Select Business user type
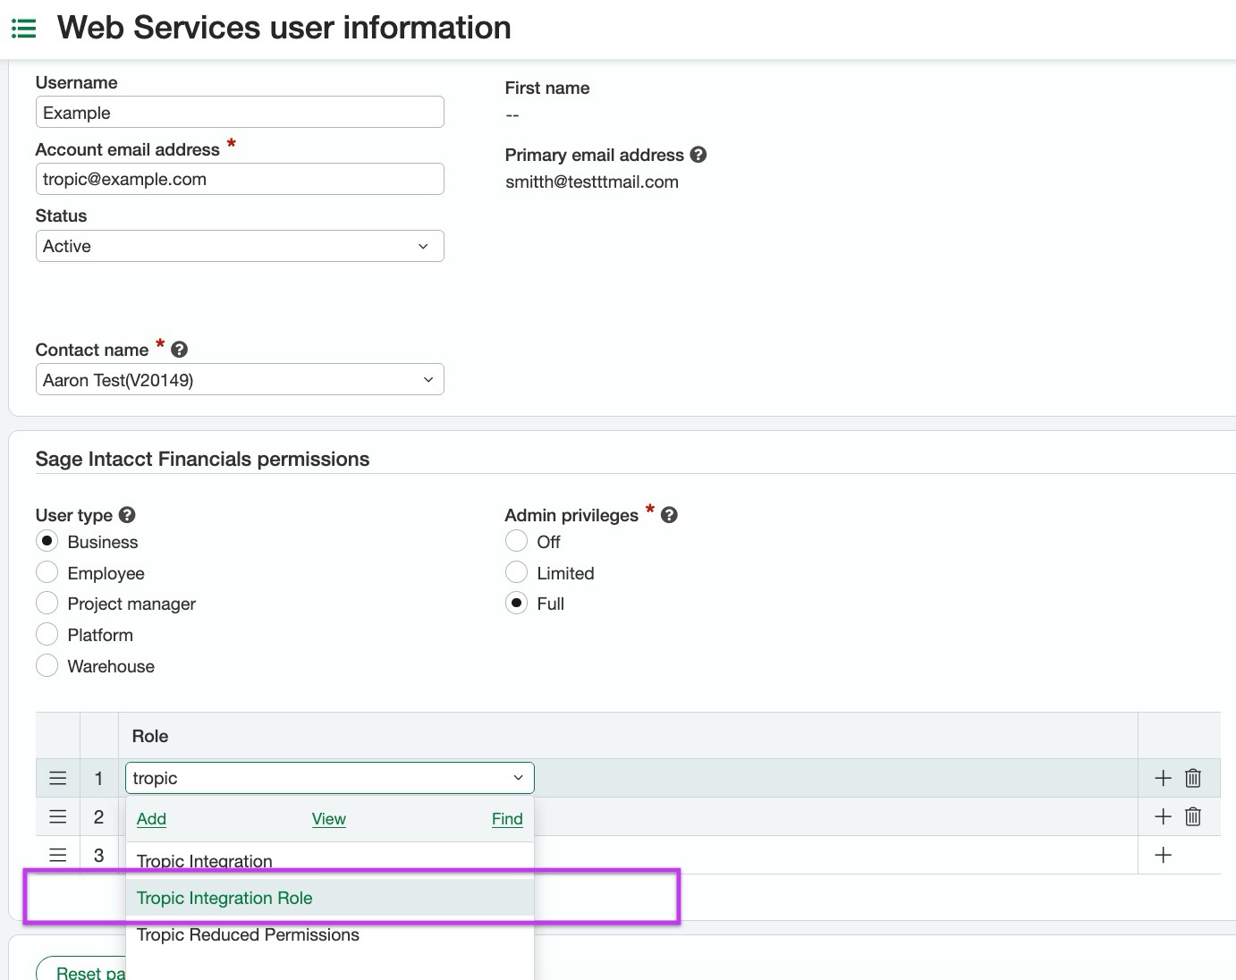The height and width of the screenshot is (980, 1236). 47,541
